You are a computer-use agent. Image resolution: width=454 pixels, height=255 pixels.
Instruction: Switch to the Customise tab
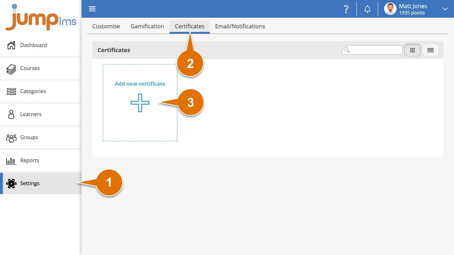pos(106,26)
